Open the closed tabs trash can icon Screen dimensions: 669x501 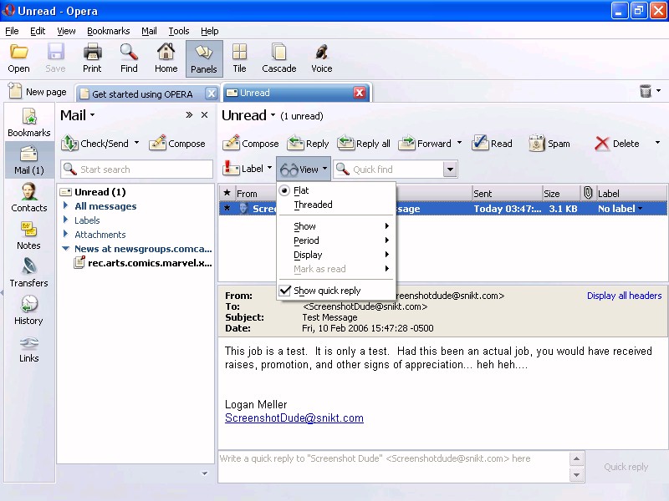tap(646, 91)
